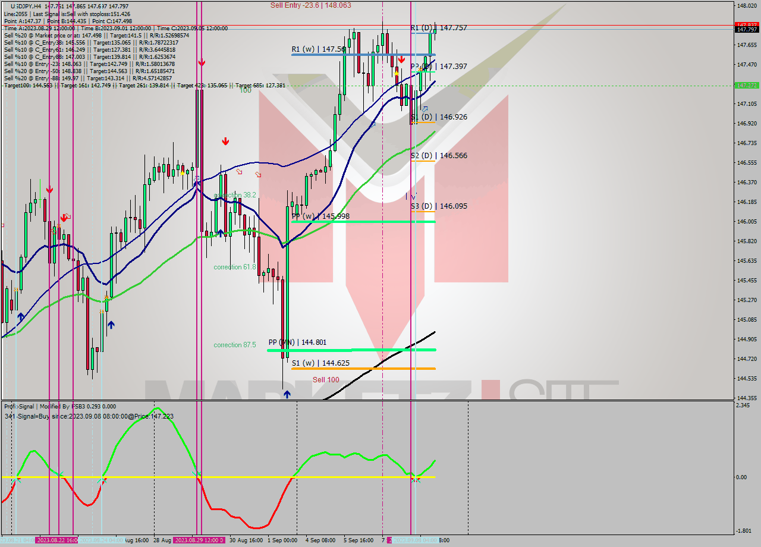Click the 'correction 61.8' Fibonacci label
This screenshot has width=761, height=547.
tap(235, 267)
